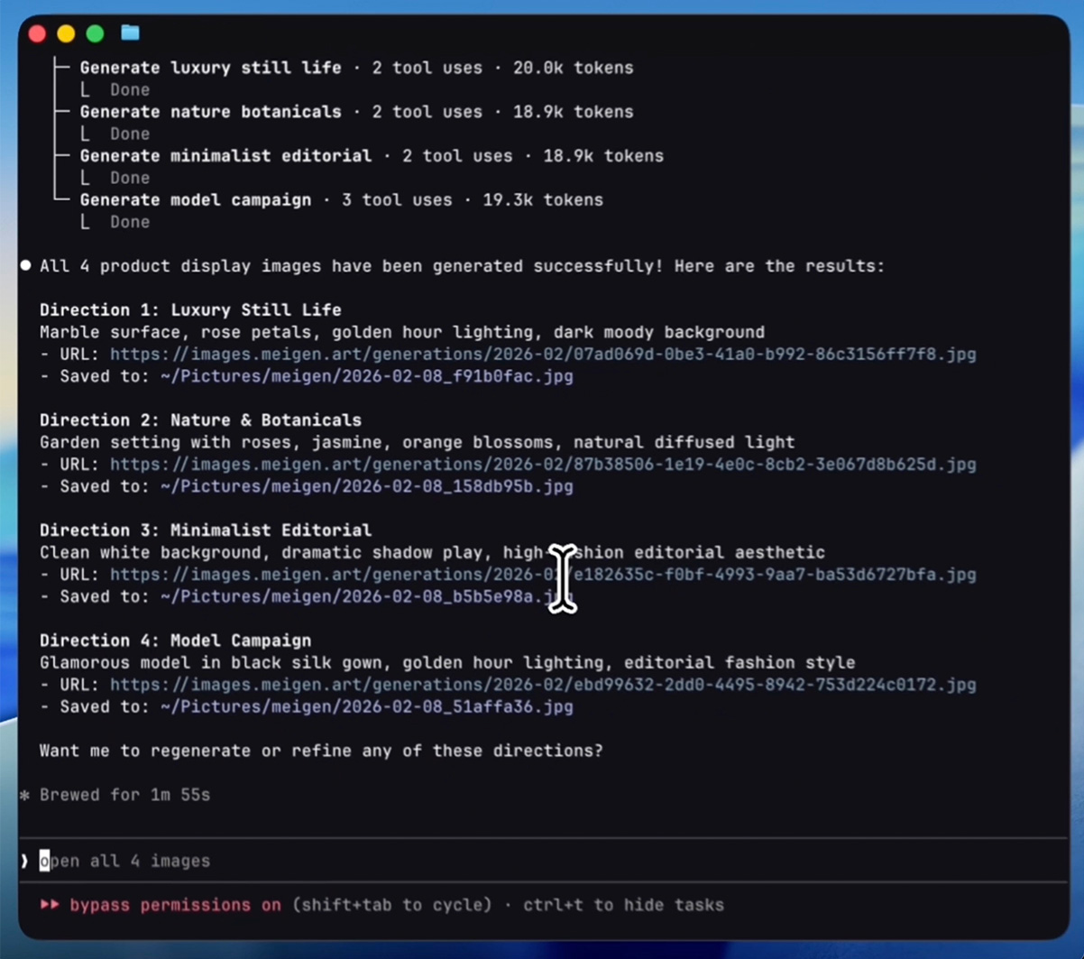Click 'All 4 product display images' summary line
Image resolution: width=1084 pixels, height=959 pixels.
click(x=463, y=266)
